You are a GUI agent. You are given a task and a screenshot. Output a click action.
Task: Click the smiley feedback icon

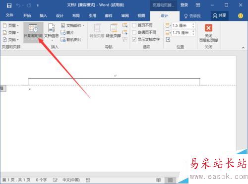(241, 16)
